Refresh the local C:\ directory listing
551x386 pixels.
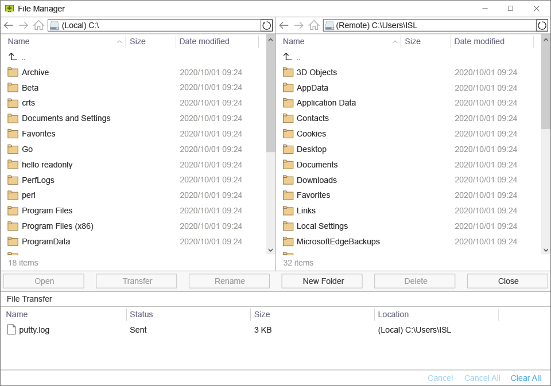[x=266, y=25]
